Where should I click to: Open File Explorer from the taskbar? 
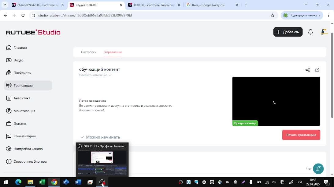(x=30, y=182)
